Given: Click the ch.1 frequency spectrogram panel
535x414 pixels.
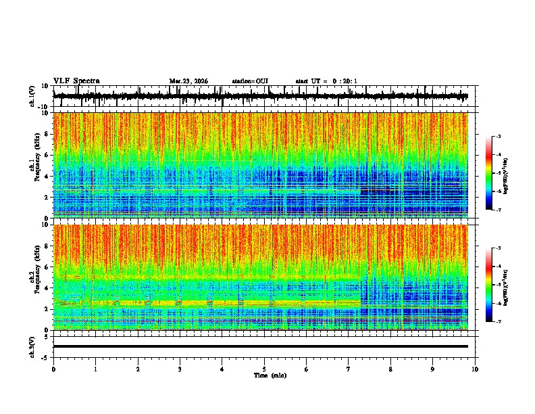Looking at the screenshot, I should click(261, 165).
